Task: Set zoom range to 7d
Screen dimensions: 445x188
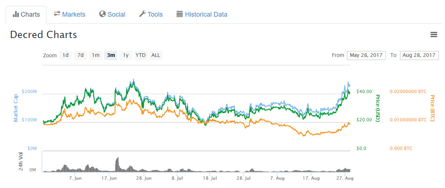Action: tap(81, 55)
